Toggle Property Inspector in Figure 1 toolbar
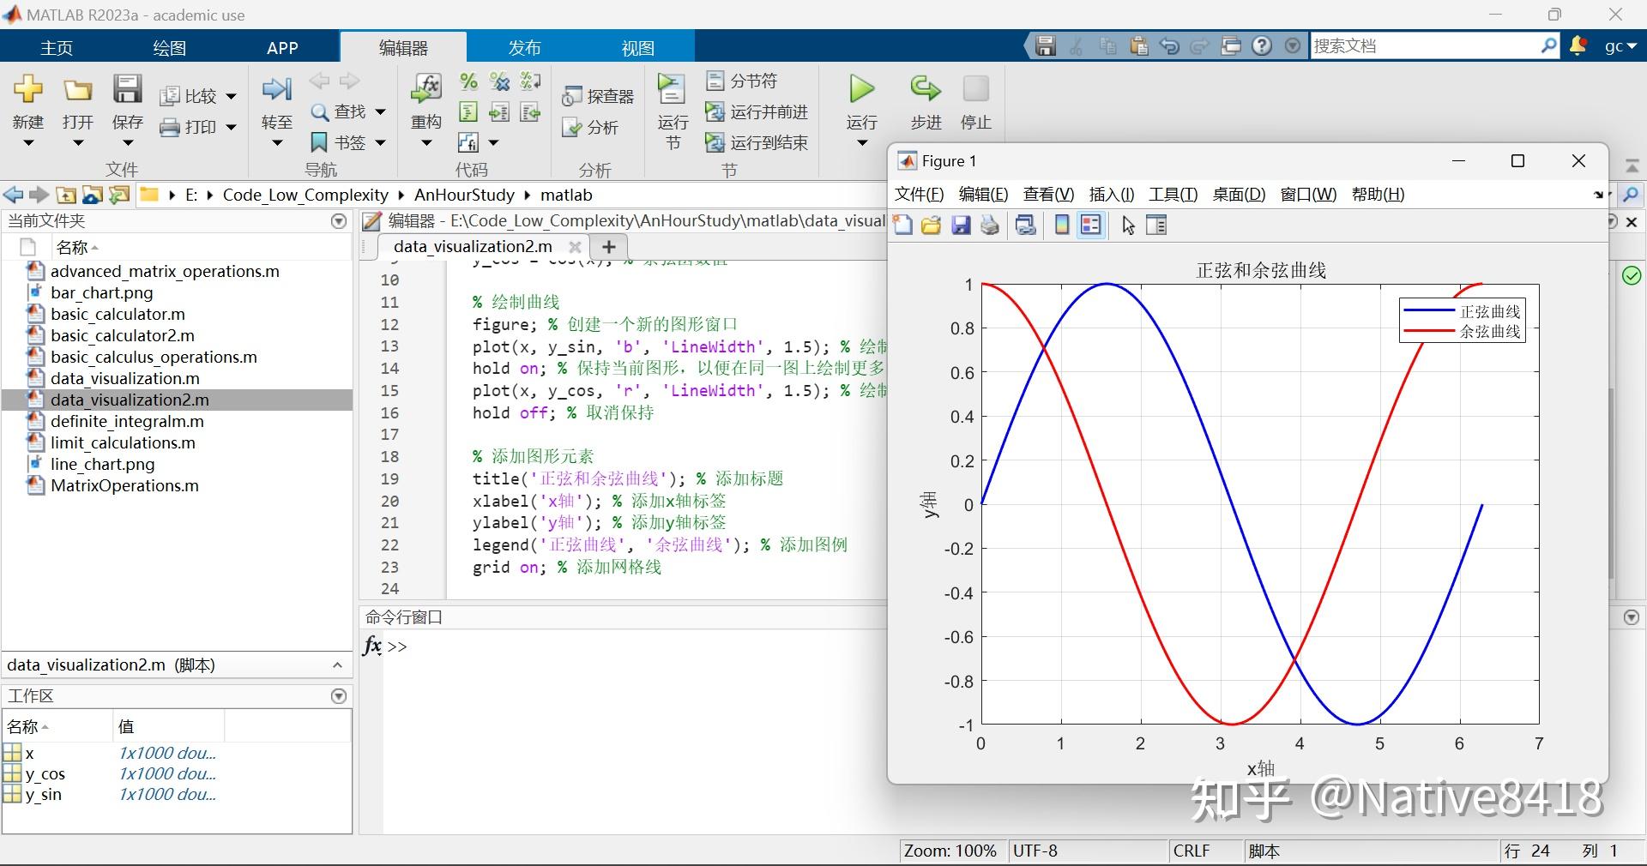The height and width of the screenshot is (866, 1647). click(1157, 226)
